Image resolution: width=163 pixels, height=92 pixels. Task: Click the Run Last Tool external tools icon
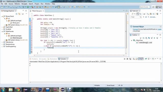[x=32, y=7]
